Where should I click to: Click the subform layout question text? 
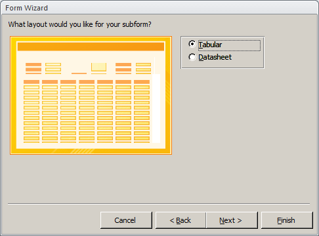(79, 24)
